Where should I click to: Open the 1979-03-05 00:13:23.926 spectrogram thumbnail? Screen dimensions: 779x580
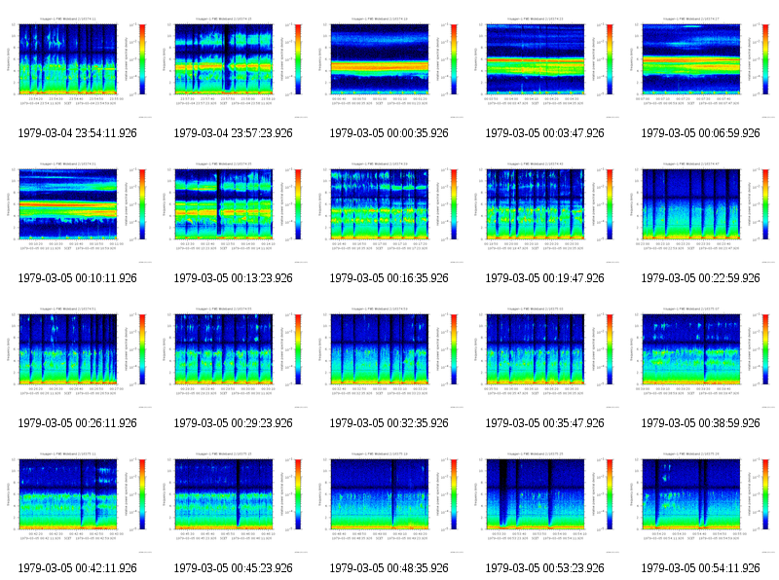(x=234, y=210)
